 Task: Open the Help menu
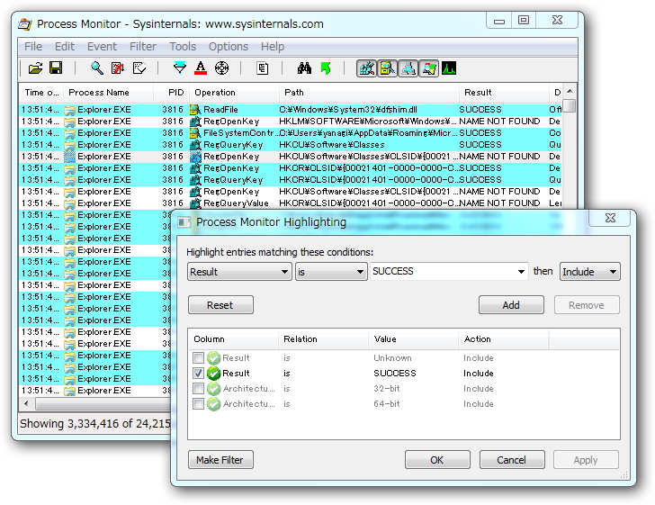273,47
